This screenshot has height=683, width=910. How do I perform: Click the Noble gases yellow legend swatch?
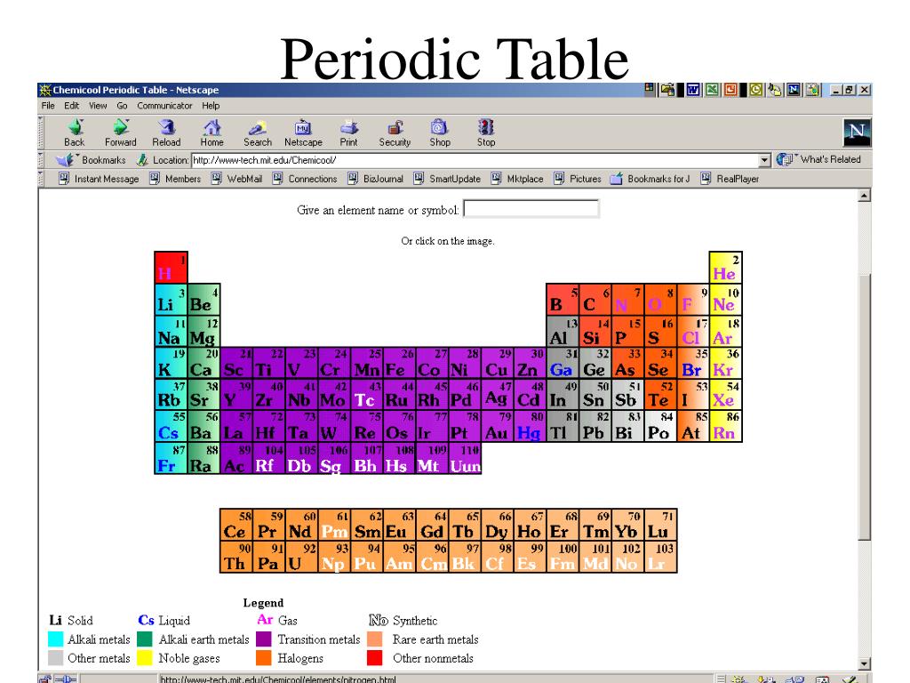point(145,658)
